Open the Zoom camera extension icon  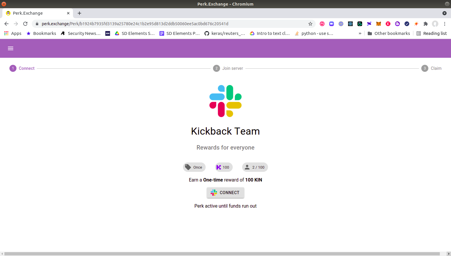[x=332, y=24]
